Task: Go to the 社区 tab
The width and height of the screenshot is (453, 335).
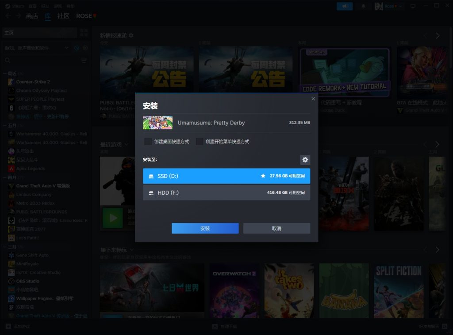Action: tap(63, 16)
